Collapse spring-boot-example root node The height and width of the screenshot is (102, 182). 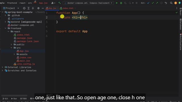coord(3,12)
